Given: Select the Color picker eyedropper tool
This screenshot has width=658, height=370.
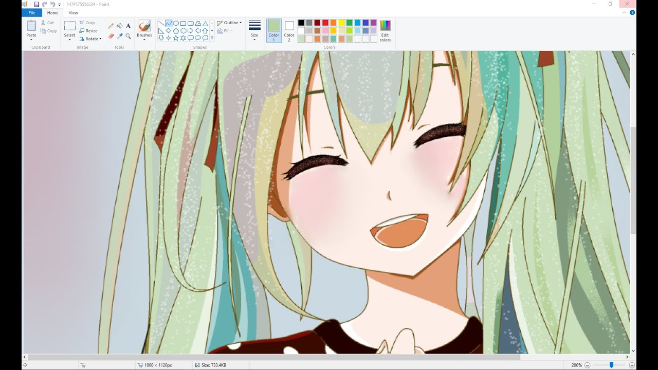Looking at the screenshot, I should [x=119, y=36].
